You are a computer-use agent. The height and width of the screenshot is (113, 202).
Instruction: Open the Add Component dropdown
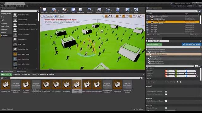154,44
